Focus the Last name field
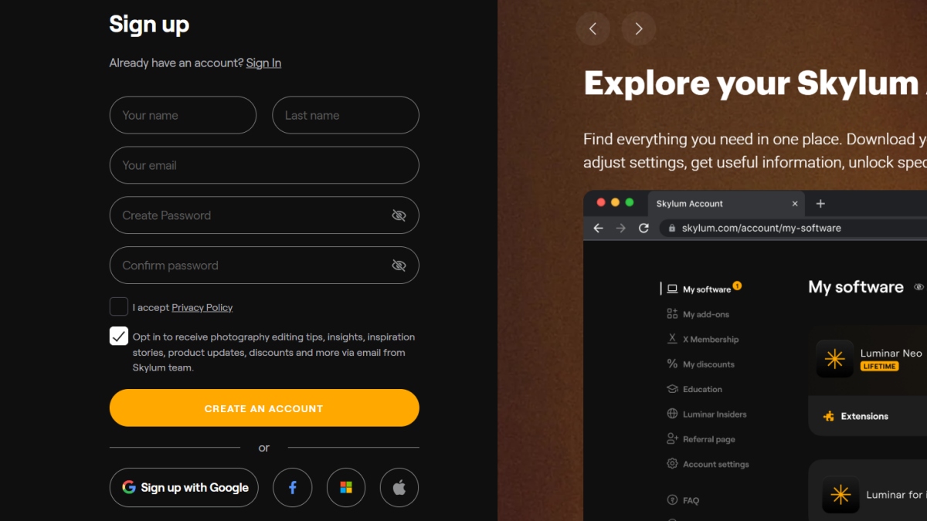Viewport: 927px width, 521px height. pyautogui.click(x=345, y=115)
